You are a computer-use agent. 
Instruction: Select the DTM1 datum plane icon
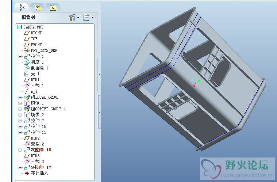coord(27,80)
